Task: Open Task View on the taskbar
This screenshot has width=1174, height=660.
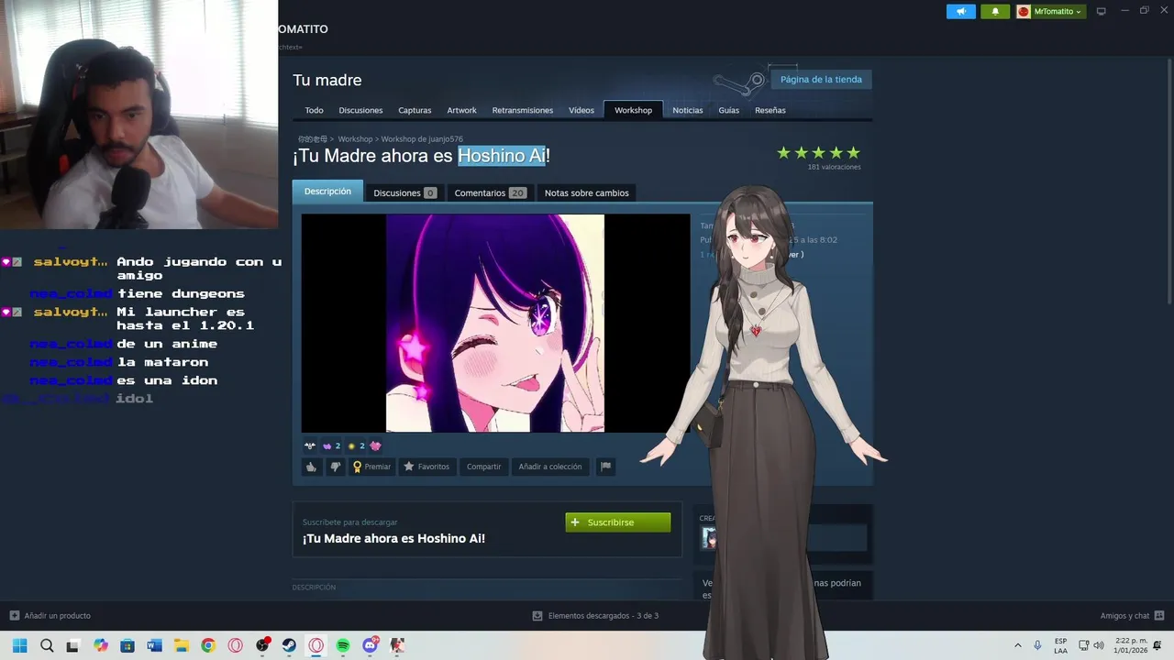Action: [x=72, y=645]
